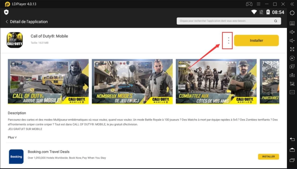Decrease volume in sidebar
The height and width of the screenshot is (169, 297).
coord(292,40)
